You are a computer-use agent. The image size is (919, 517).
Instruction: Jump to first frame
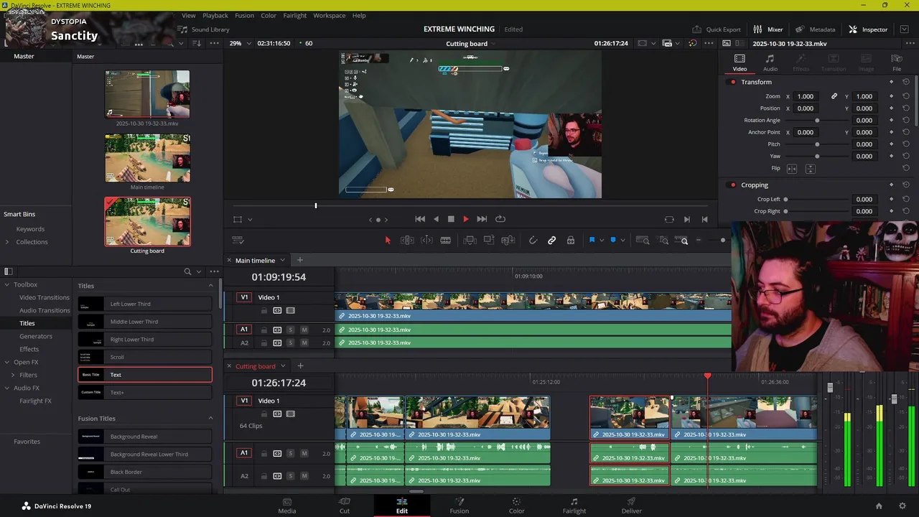(420, 219)
